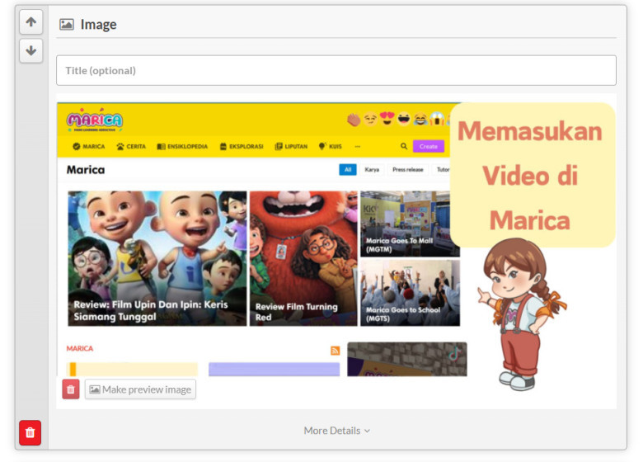The height and width of the screenshot is (462, 643).
Task: Open the Press release tab
Action: 407,170
